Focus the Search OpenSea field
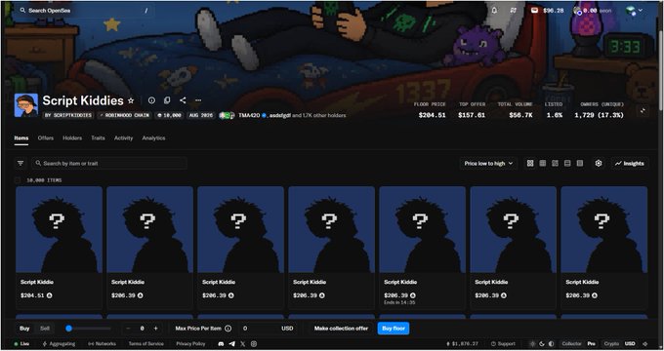 (85, 10)
